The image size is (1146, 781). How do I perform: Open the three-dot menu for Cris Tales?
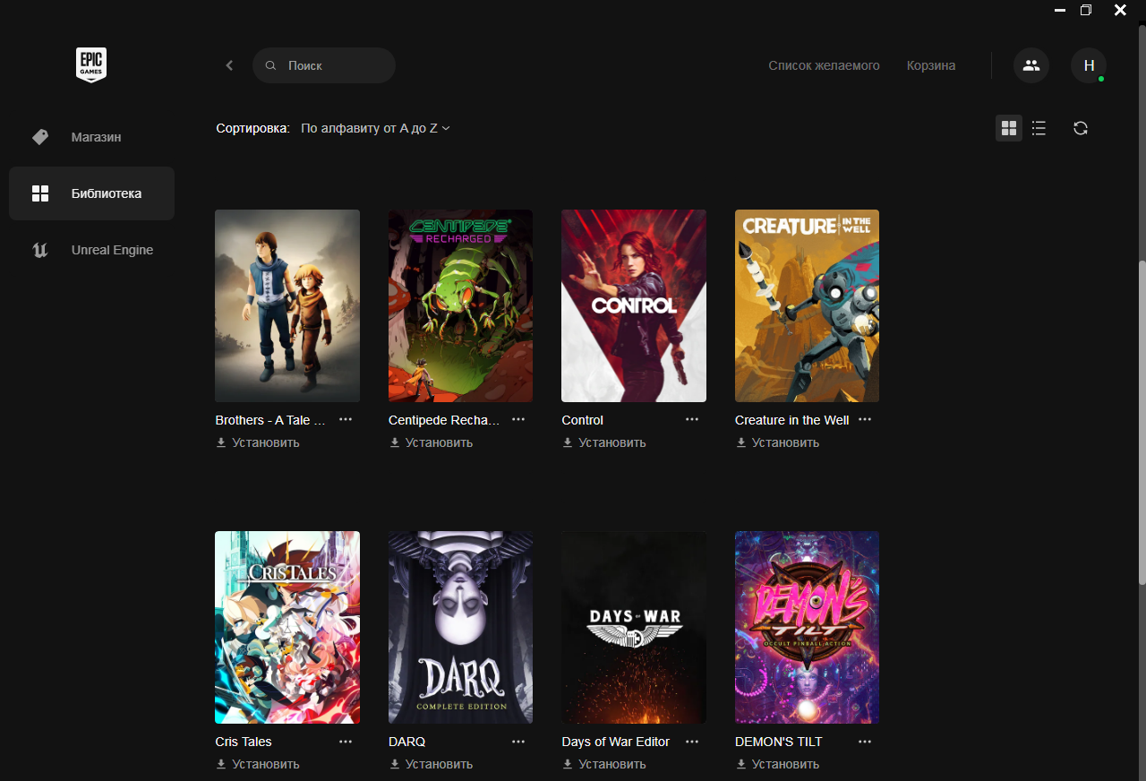click(x=346, y=742)
